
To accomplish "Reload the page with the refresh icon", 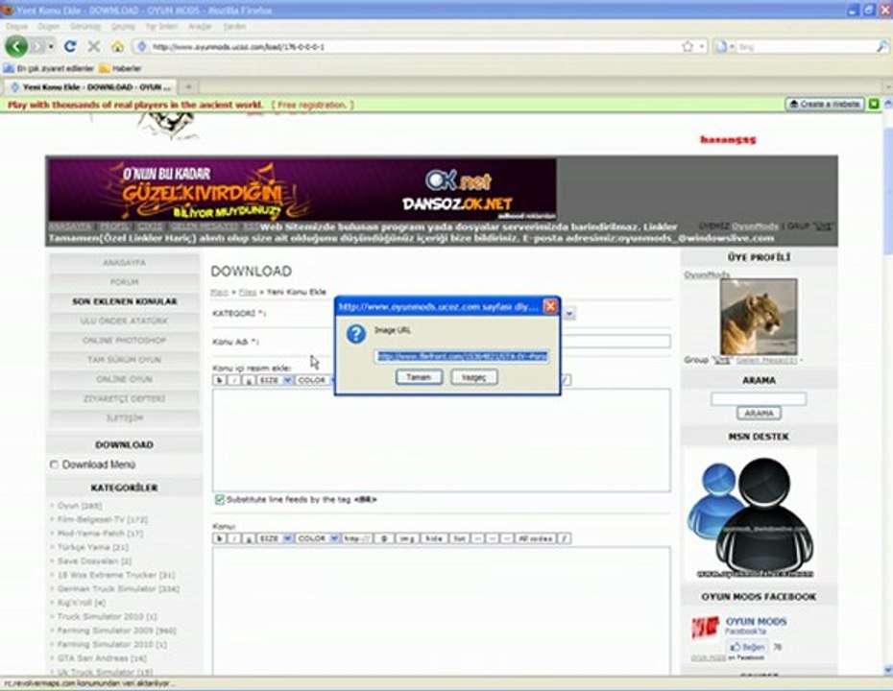I will click(70, 47).
